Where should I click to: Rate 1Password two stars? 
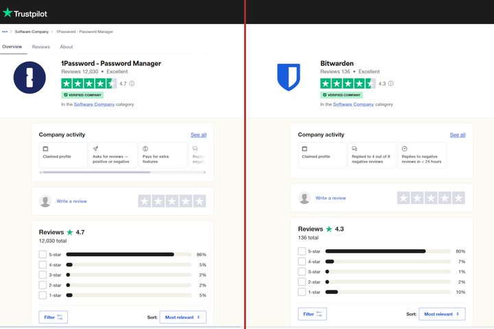tap(158, 201)
